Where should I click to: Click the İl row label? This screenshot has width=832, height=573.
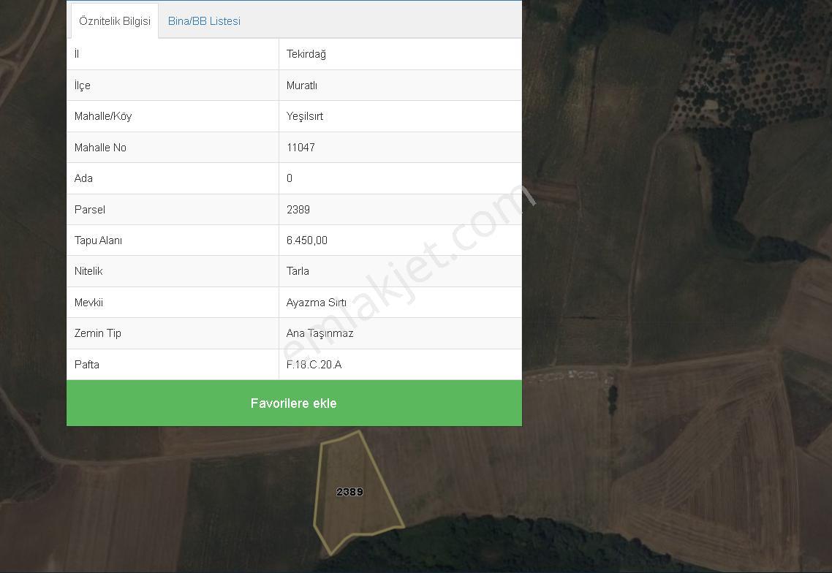coord(77,54)
